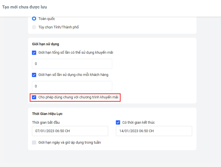221x167 pixels.
Task: Click the "Giới hạn sử dụng" section heading
Action: [45, 44]
